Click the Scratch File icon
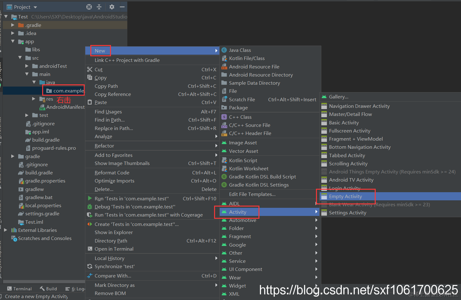The image size is (461, 300). [224, 99]
